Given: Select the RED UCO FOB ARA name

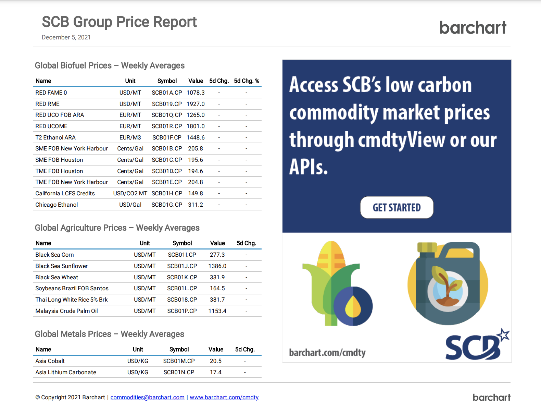Looking at the screenshot, I should tap(60, 115).
